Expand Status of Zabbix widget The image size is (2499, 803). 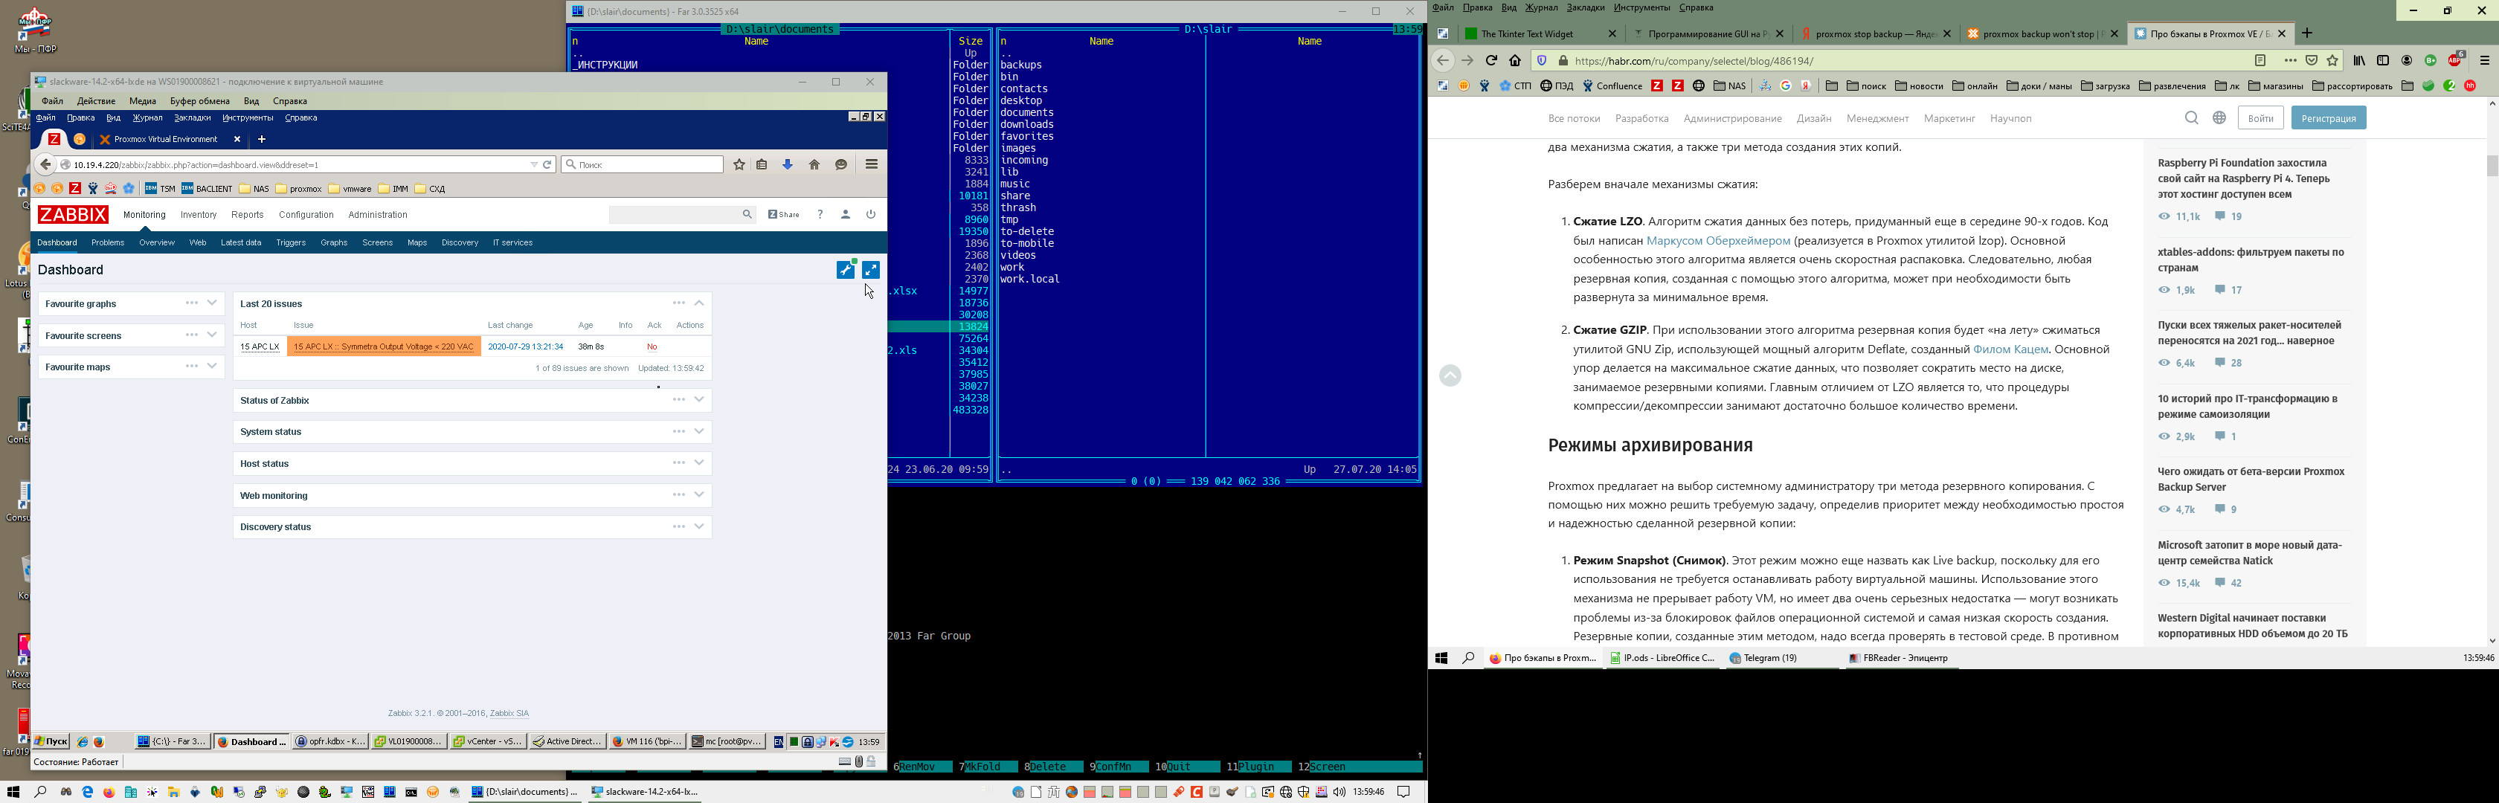point(699,399)
